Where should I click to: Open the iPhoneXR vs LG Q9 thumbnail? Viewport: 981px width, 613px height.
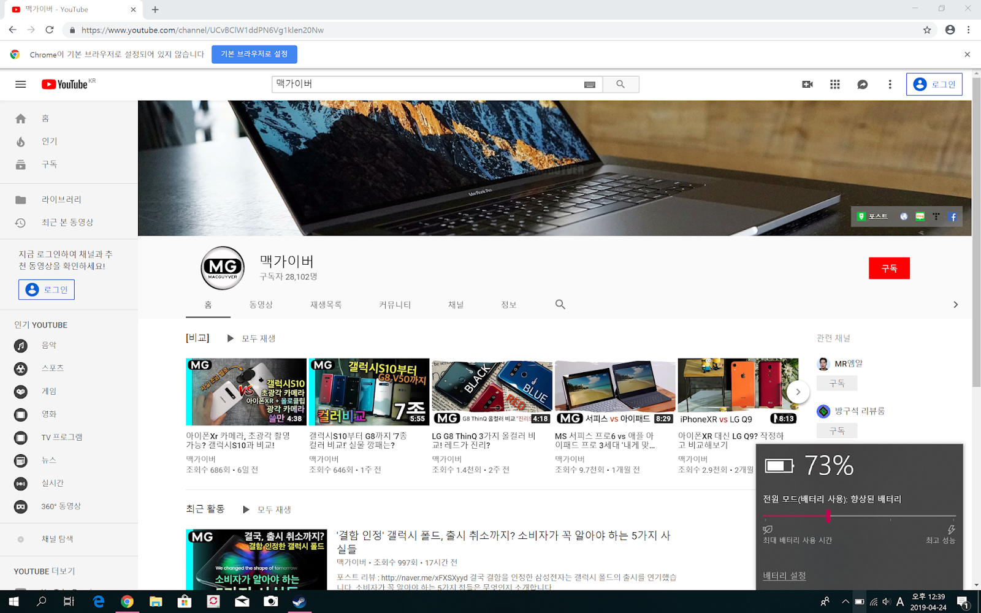(738, 392)
